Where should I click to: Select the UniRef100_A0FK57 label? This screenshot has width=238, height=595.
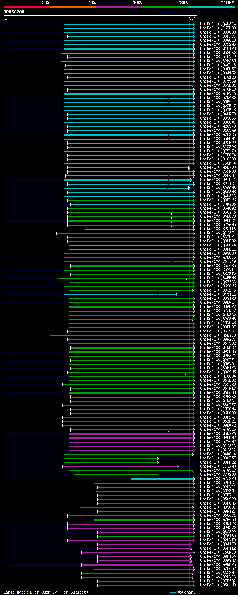(218, 69)
